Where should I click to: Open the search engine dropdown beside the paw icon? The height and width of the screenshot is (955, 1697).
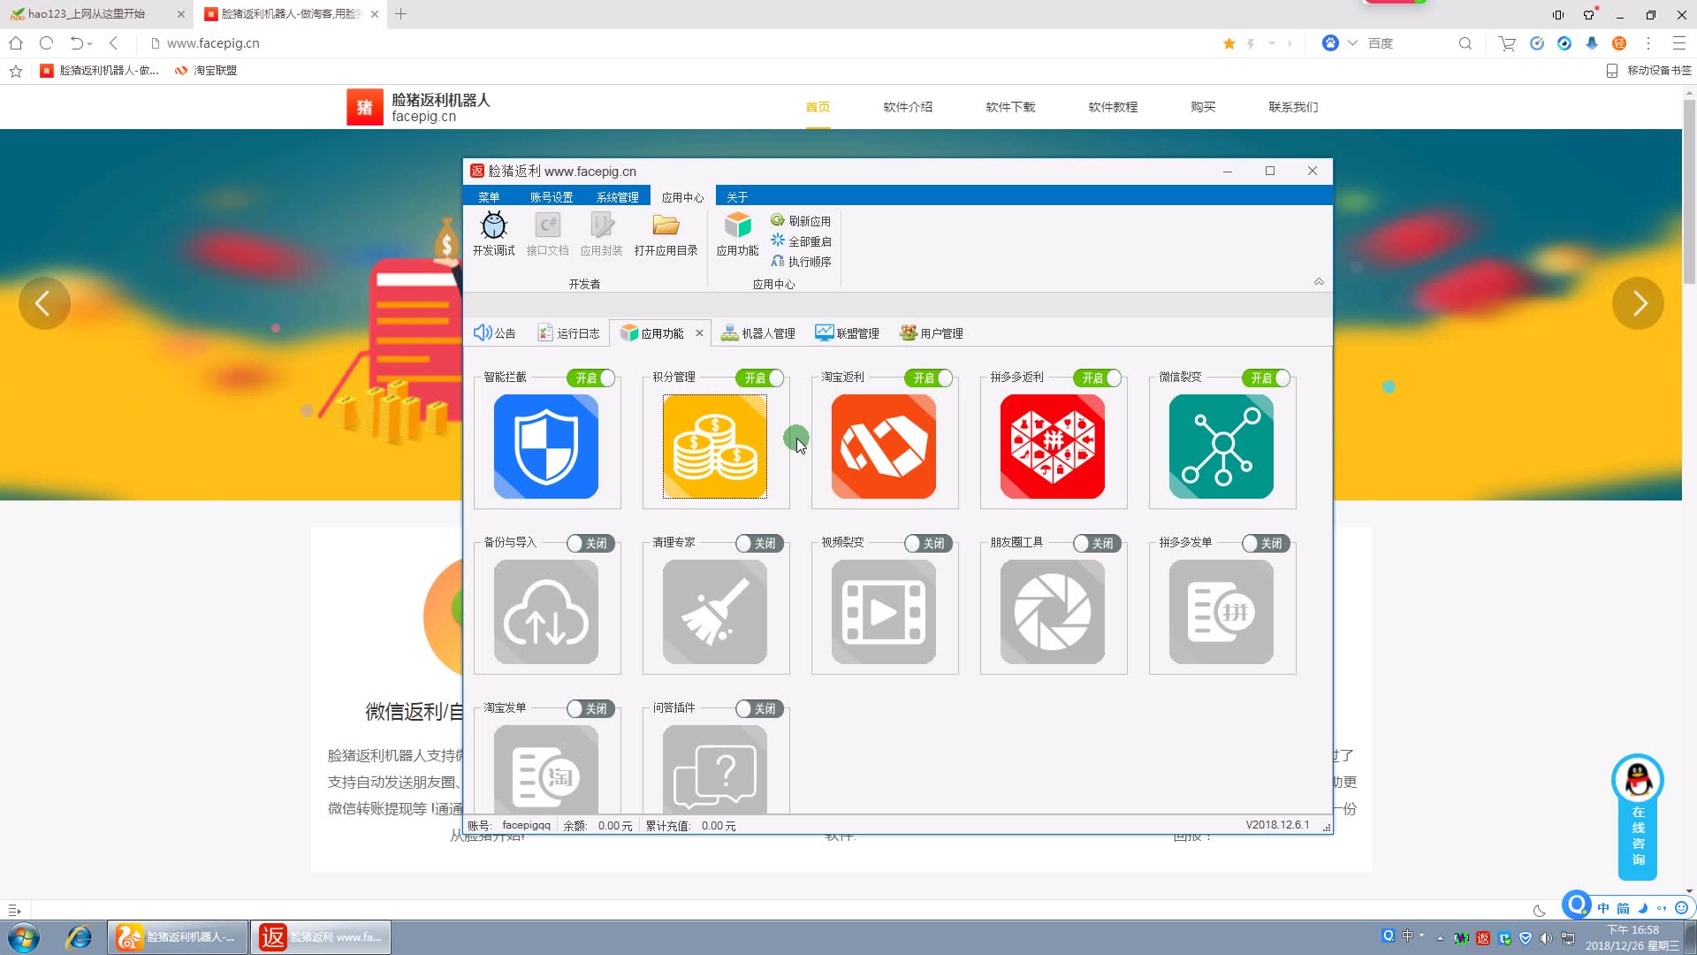click(x=1352, y=43)
